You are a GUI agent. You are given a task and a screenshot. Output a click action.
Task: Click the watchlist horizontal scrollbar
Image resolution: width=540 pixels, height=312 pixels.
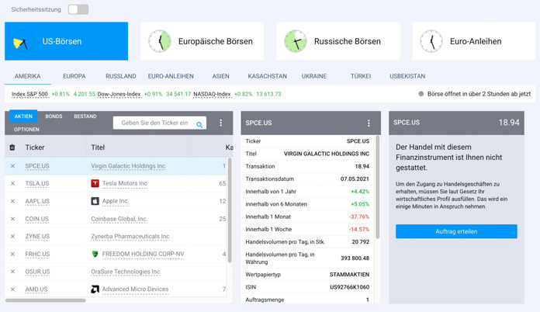[x=46, y=300]
